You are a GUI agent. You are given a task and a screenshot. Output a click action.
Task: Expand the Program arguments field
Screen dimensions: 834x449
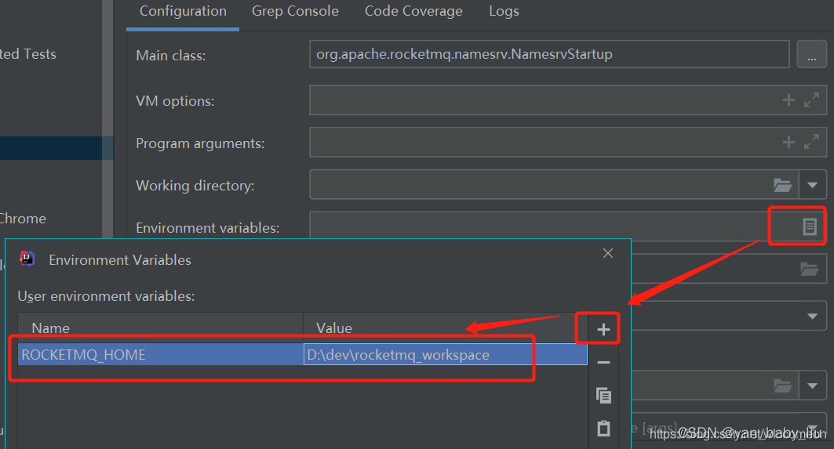811,142
